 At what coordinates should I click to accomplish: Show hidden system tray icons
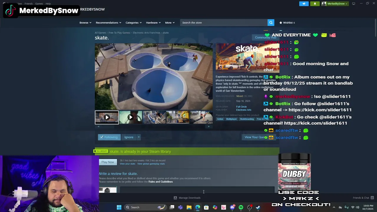tap(334, 207)
